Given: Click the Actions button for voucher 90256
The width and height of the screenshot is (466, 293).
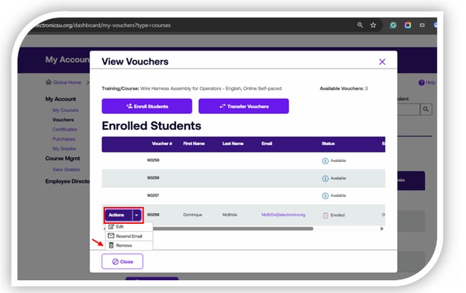Looking at the screenshot, I should [x=116, y=215].
